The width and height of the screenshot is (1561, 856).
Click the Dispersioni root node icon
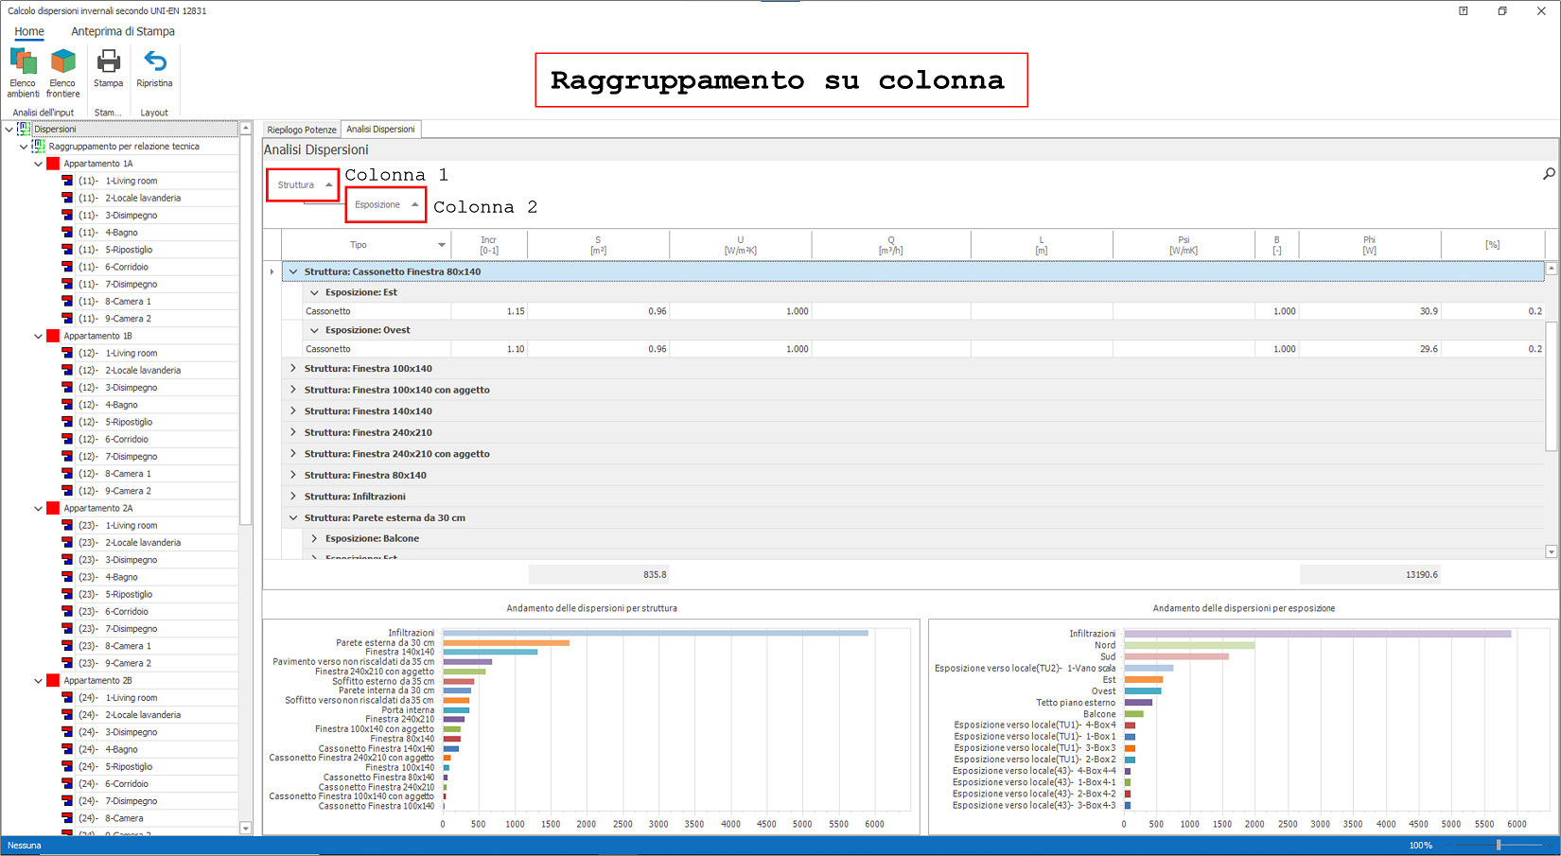pos(25,130)
